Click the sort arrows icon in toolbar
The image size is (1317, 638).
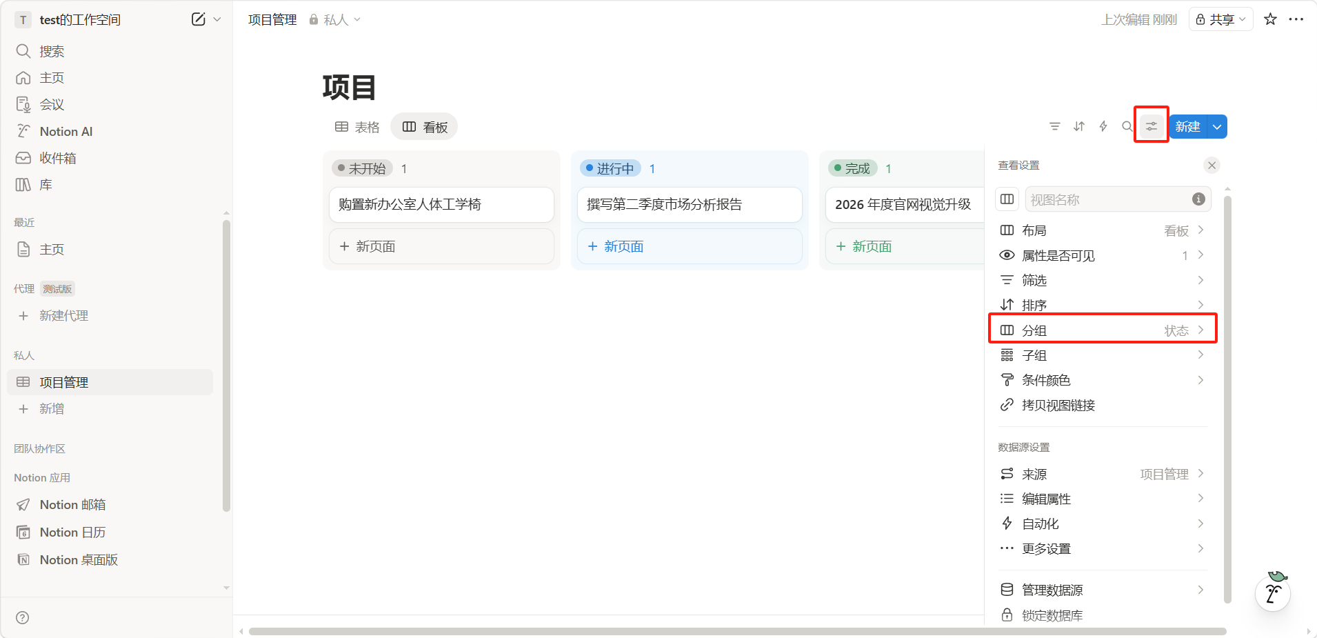coord(1079,126)
